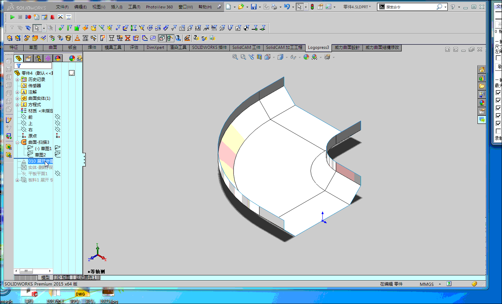Viewport: 502px width, 304px height.
Task: Click the Zoom to Fit magnifier icon
Action: click(235, 57)
